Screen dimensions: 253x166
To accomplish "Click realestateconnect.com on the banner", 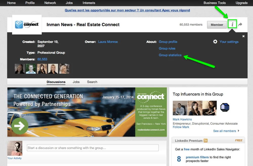I will [151, 130].
